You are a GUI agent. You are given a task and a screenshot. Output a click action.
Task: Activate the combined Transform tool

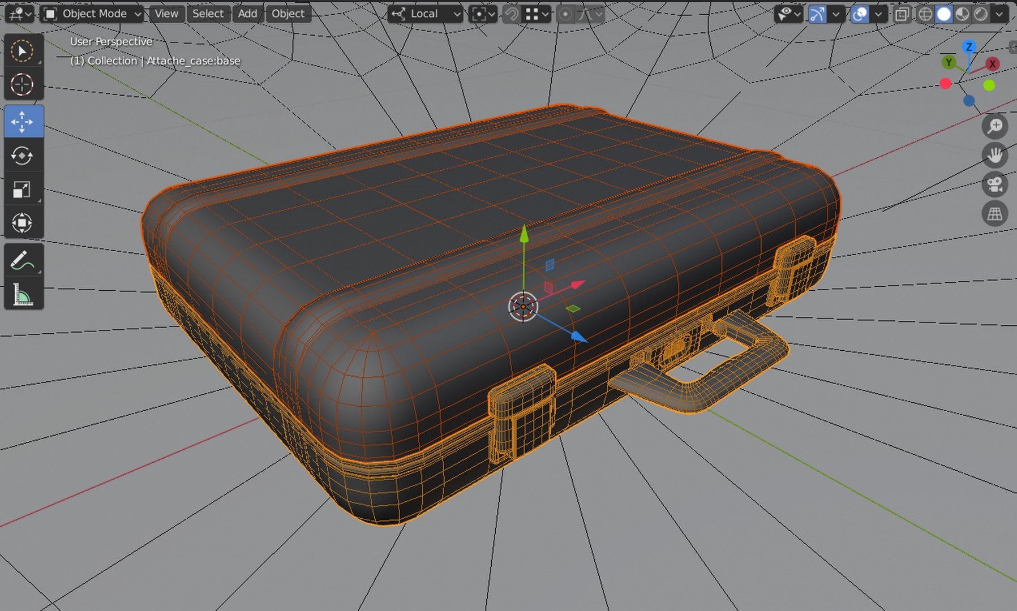coord(23,222)
